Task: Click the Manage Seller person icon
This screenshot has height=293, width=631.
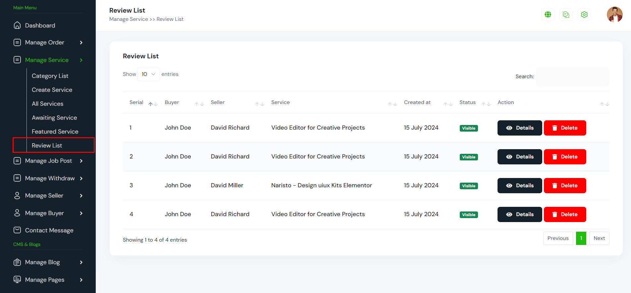Action: (17, 196)
